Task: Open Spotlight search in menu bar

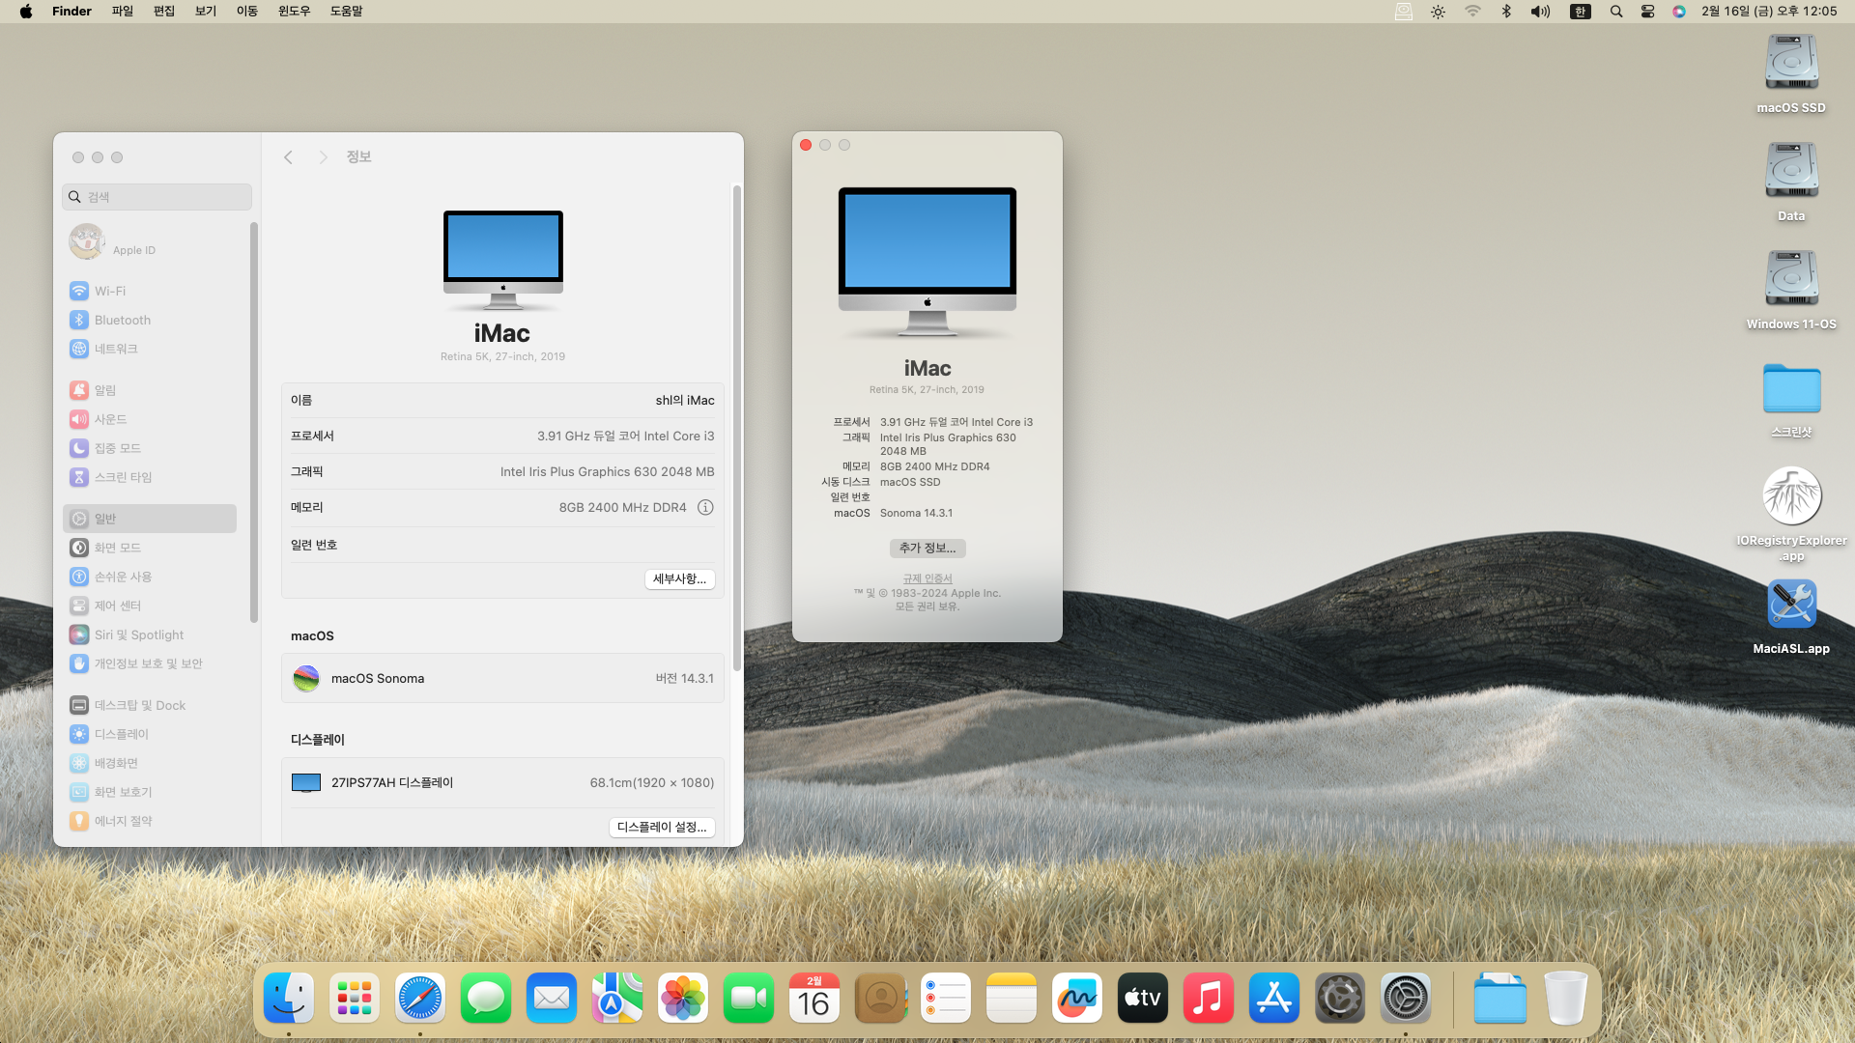Action: coord(1616,12)
